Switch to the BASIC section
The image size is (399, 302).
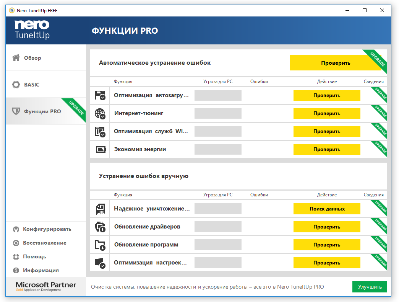(x=46, y=85)
